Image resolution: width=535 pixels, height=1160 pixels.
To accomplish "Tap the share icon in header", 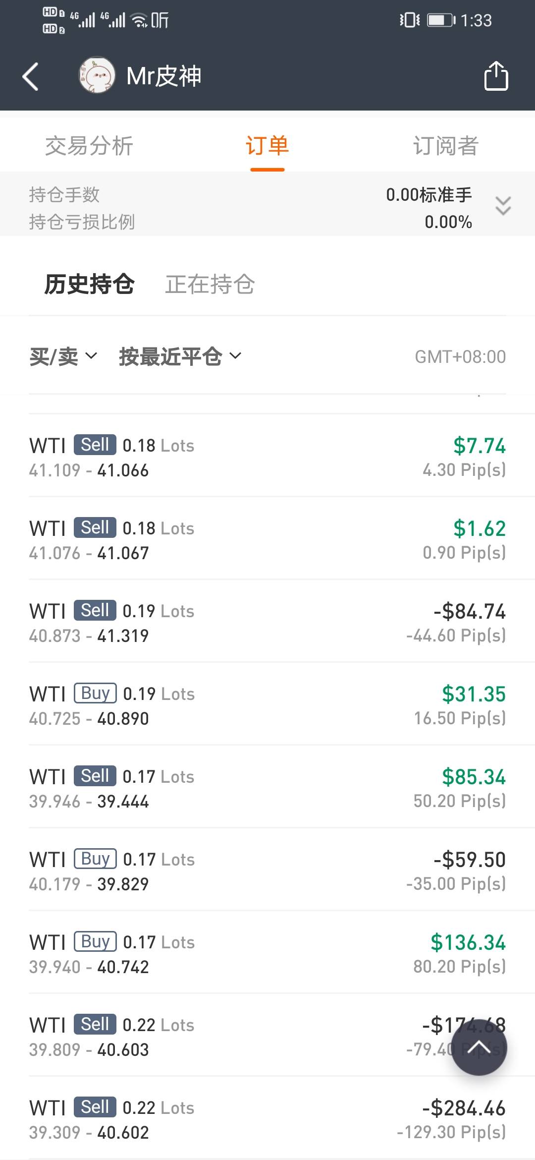I will tap(496, 76).
